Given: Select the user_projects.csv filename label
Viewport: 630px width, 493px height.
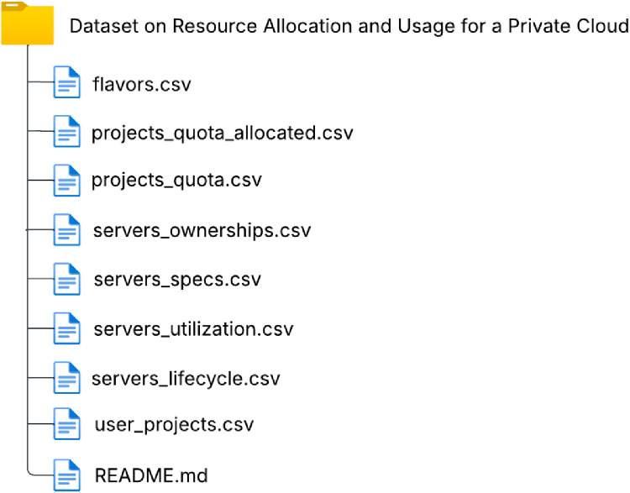Looking at the screenshot, I should (174, 426).
